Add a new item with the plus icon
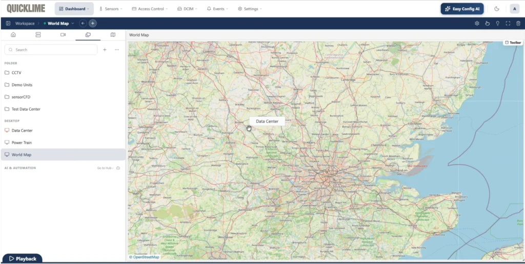Viewport: 525px width, 264px height. coord(105,50)
